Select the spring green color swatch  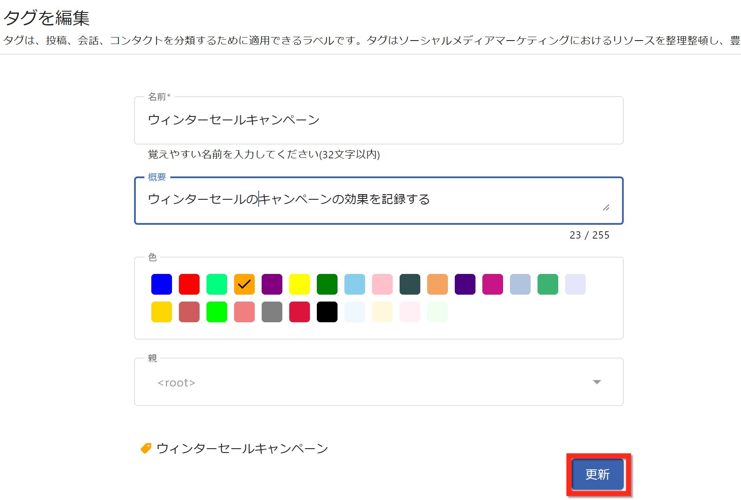(x=217, y=284)
